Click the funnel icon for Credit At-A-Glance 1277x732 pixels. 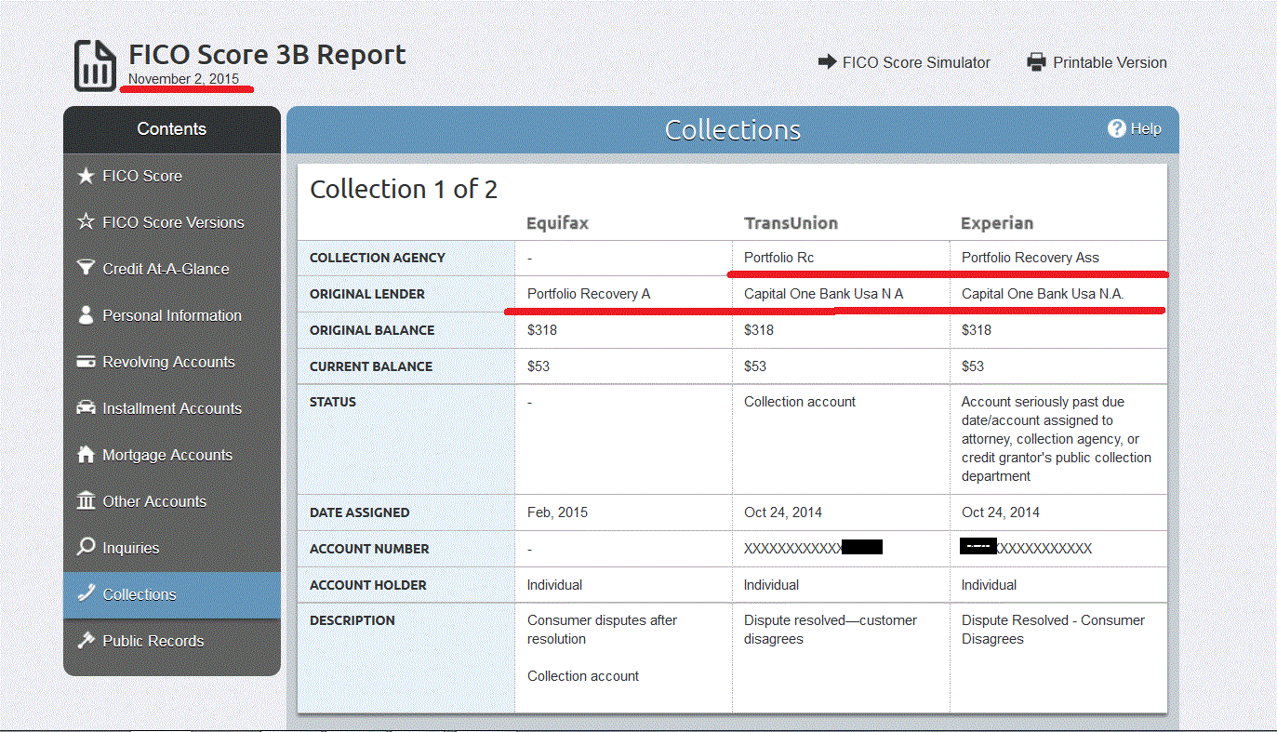(x=86, y=269)
